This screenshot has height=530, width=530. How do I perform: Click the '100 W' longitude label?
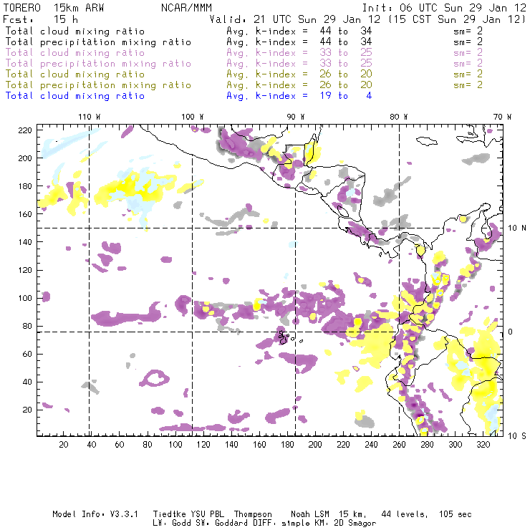tap(193, 117)
